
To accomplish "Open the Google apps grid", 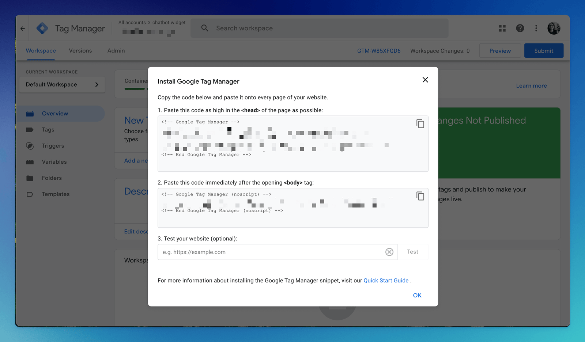I will pyautogui.click(x=502, y=28).
